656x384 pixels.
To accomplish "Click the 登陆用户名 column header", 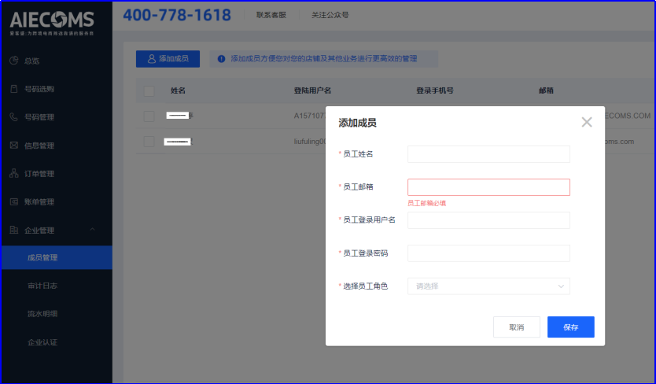I will point(312,90).
